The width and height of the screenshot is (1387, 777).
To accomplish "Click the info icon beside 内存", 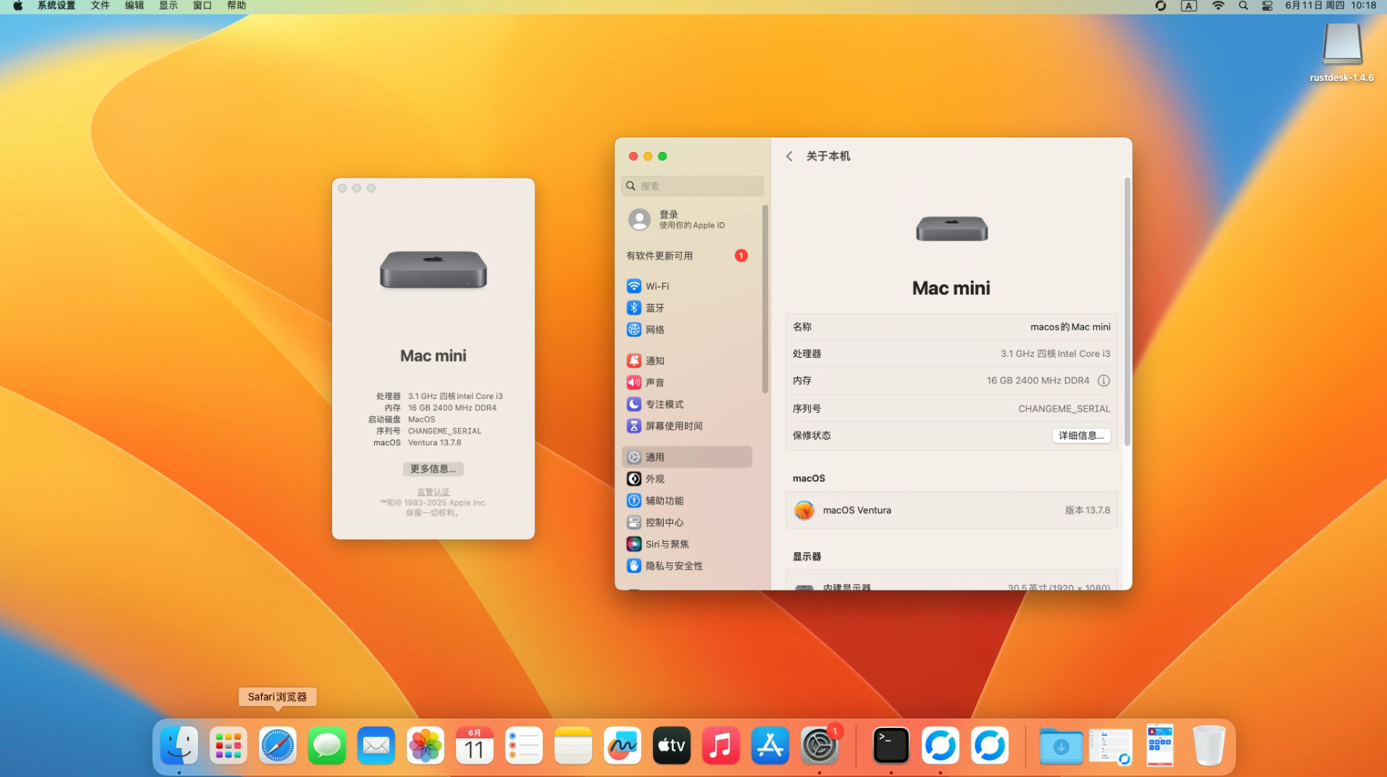I will click(1103, 380).
